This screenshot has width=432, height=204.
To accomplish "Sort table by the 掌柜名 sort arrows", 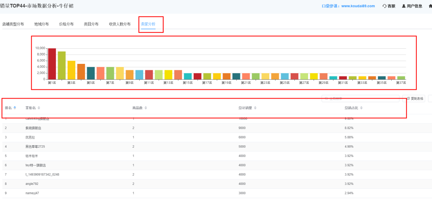I will (39, 108).
